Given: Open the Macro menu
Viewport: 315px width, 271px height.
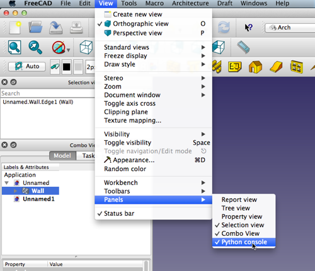Looking at the screenshot, I should coord(154,3).
